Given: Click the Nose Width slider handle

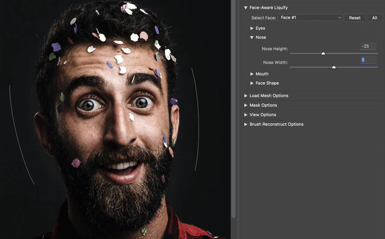Looking at the screenshot, I should [333, 67].
